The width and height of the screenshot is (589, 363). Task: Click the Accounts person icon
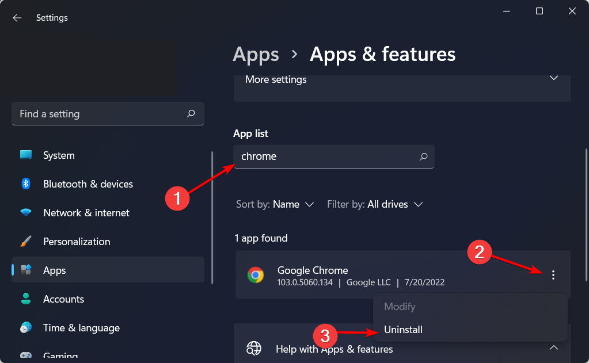[x=26, y=299]
